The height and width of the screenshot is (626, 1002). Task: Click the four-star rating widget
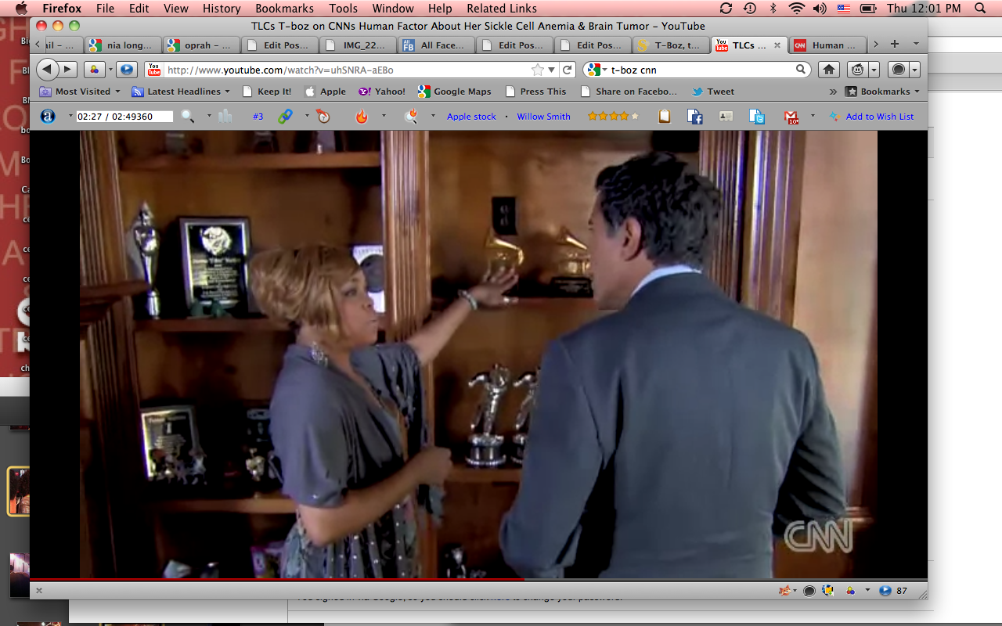pos(613,117)
